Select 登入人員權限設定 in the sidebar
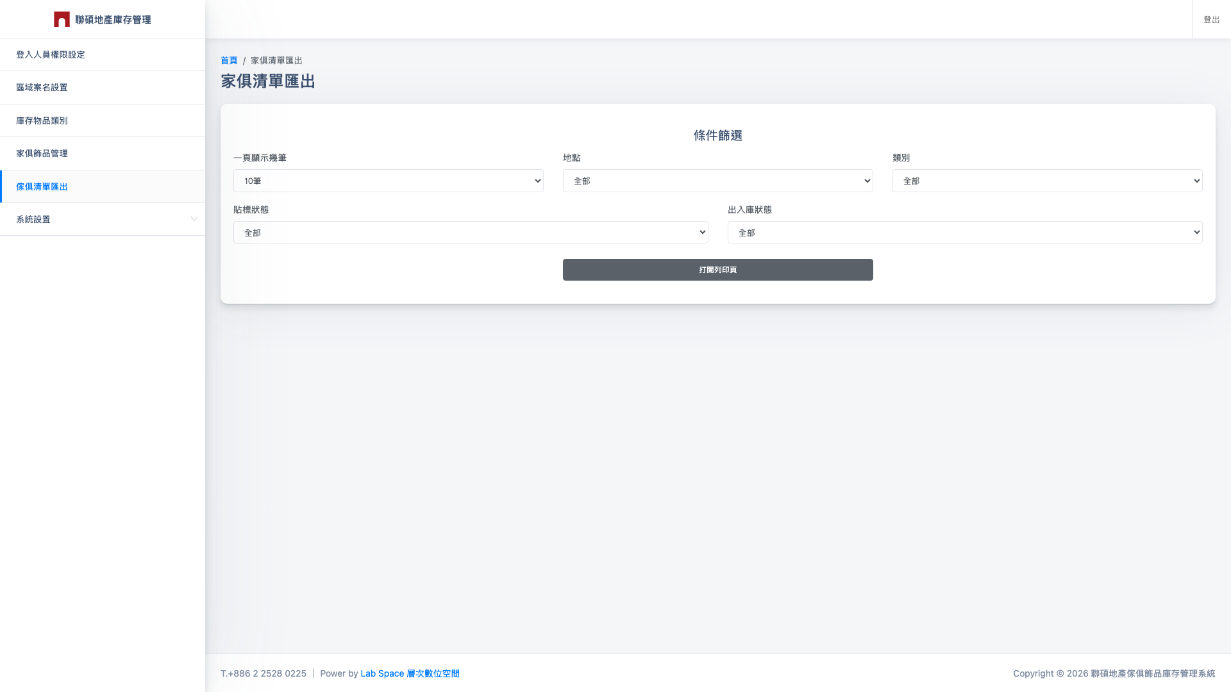Viewport: 1231px width, 692px height. click(50, 54)
